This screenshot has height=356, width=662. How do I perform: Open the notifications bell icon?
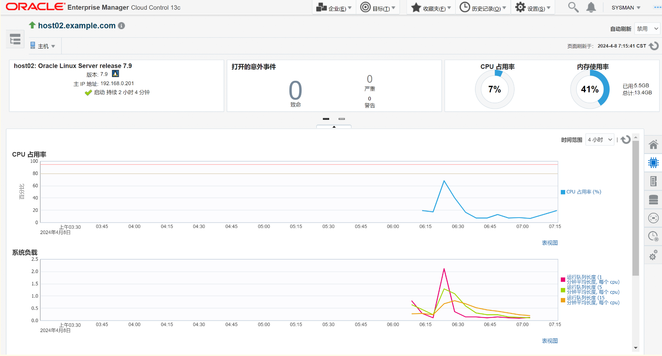(591, 7)
